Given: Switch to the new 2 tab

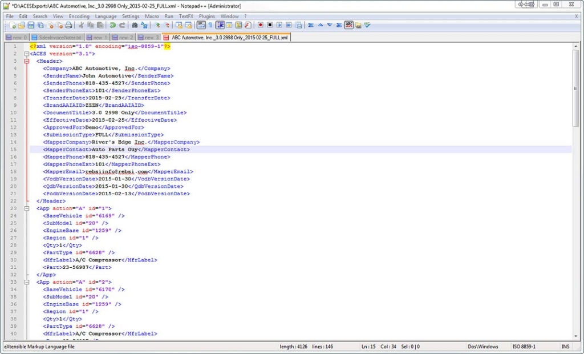Looking at the screenshot, I should pos(123,38).
